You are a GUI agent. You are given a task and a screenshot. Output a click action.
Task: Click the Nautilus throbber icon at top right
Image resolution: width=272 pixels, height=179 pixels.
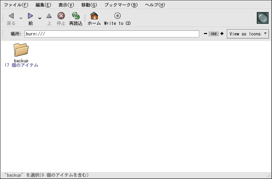click(262, 18)
